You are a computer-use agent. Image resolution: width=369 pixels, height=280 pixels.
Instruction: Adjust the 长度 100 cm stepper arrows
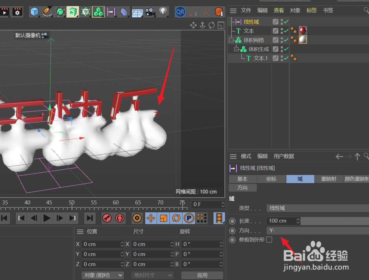(298, 221)
